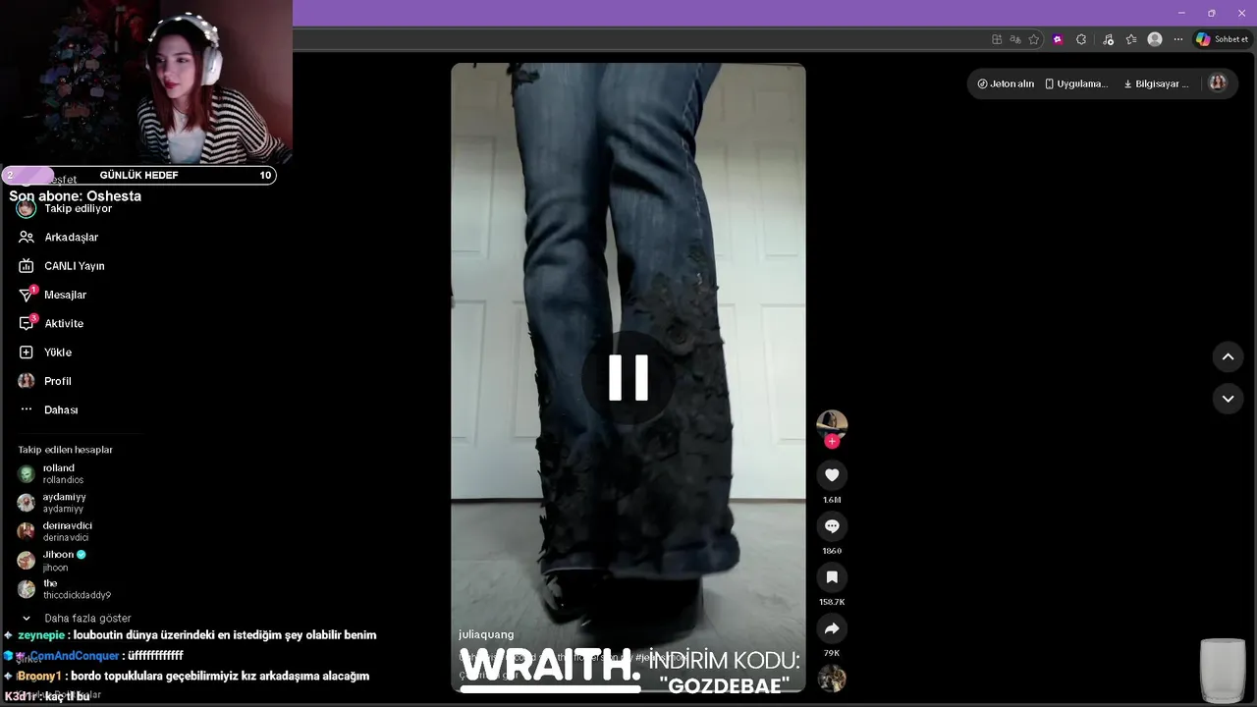Open comments with speech bubble icon
This screenshot has width=1257, height=707.
[x=832, y=526]
